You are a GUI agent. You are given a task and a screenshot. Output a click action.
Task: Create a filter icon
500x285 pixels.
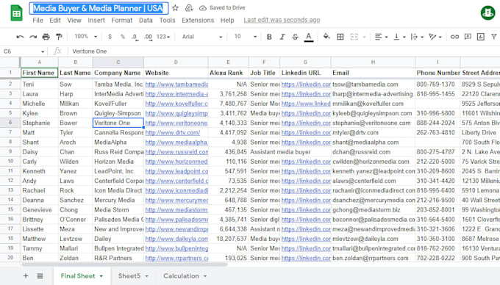(493, 37)
